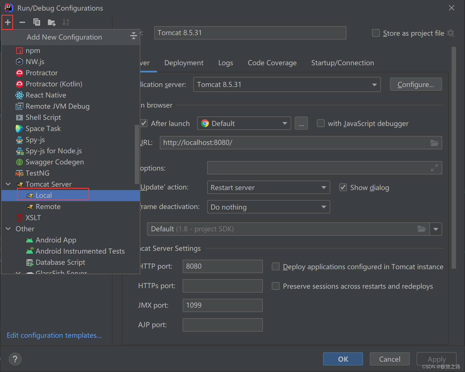Collapse the popup list via header icon
Screen dimensions: 465x372
click(x=134, y=36)
